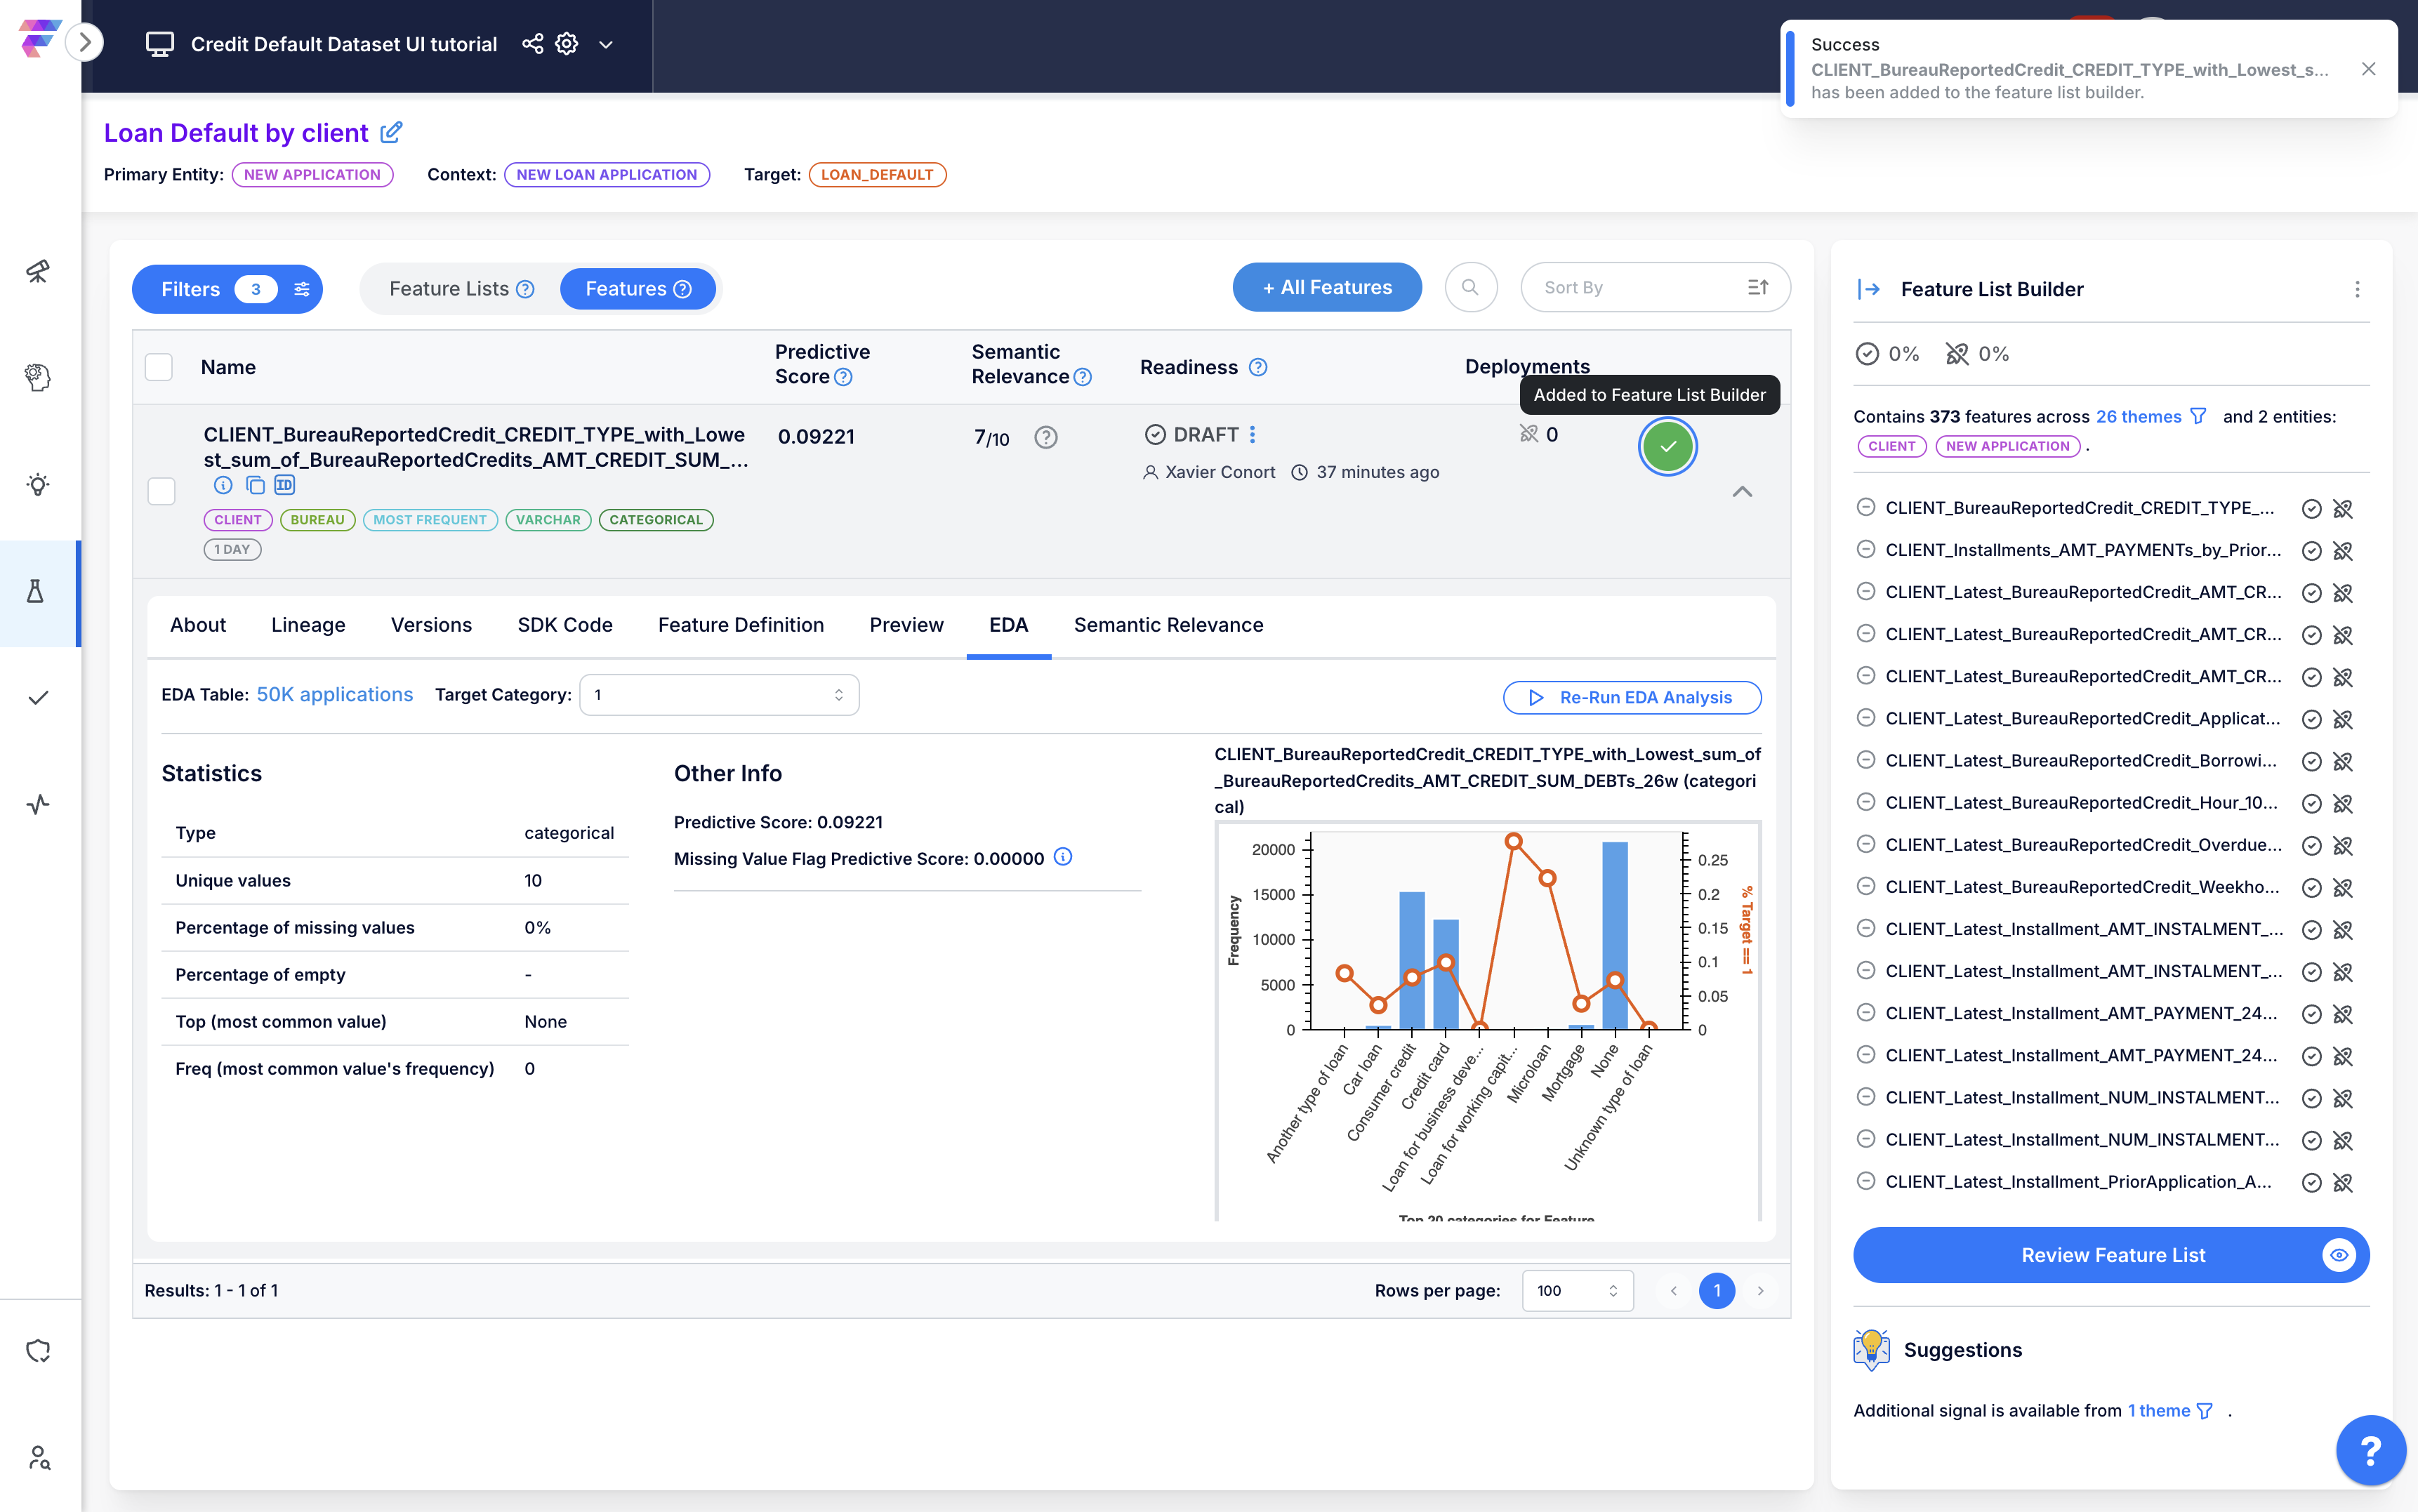
Task: Click the edit pencil beside Loan Default by client
Action: click(391, 132)
